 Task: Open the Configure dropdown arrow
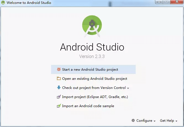point(154,121)
